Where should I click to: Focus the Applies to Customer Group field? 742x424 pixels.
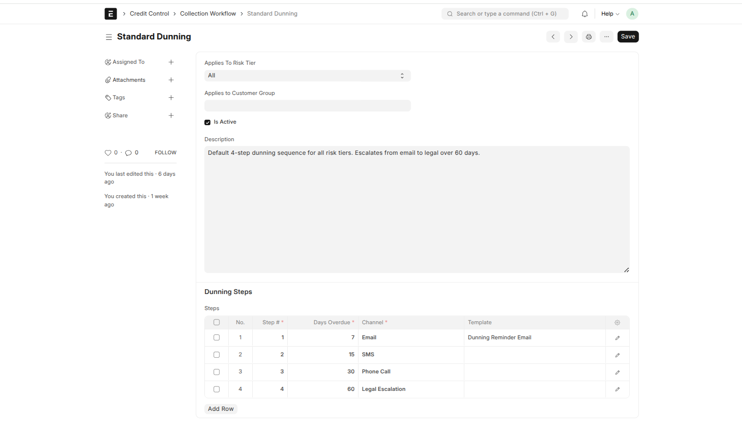pyautogui.click(x=307, y=106)
